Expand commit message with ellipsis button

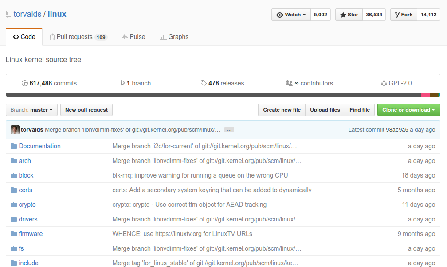click(229, 130)
